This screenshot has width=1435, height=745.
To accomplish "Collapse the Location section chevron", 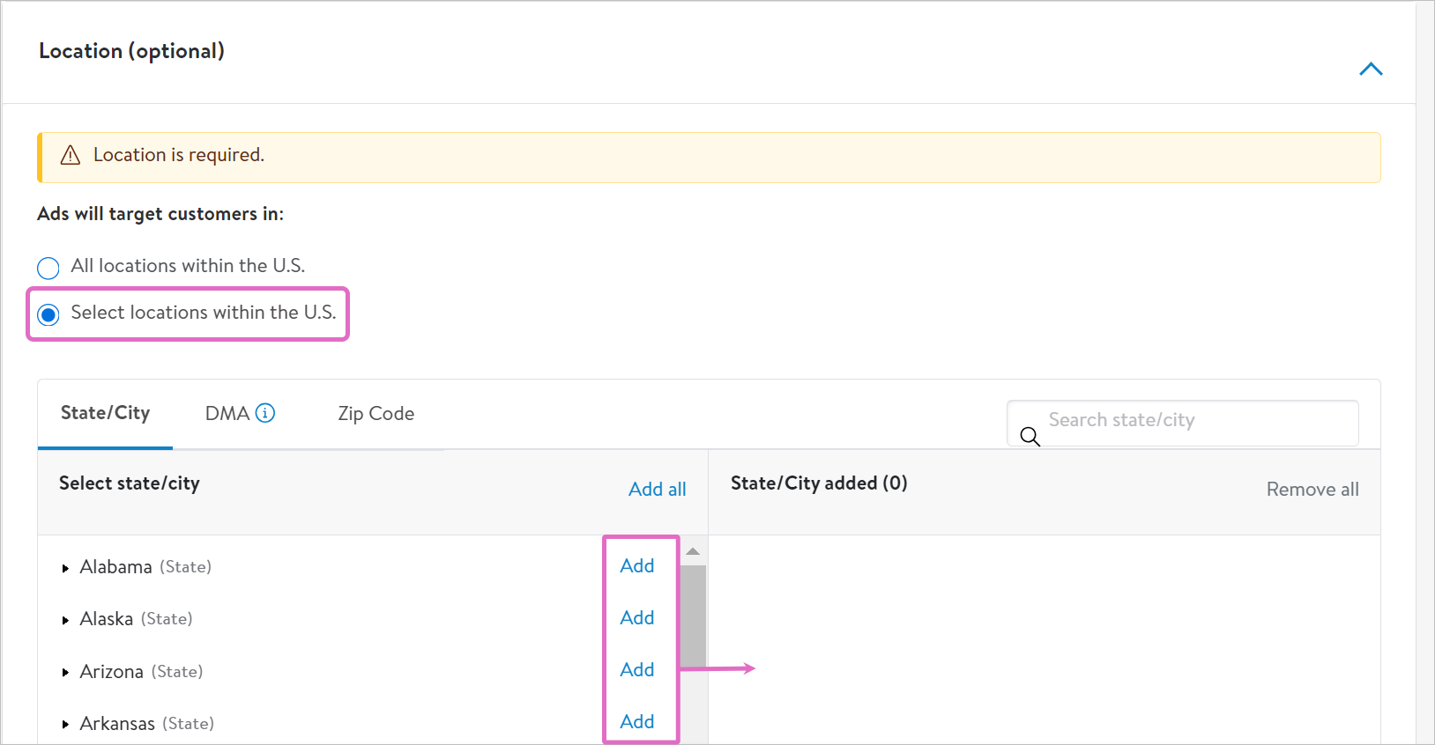I will pos(1371,69).
